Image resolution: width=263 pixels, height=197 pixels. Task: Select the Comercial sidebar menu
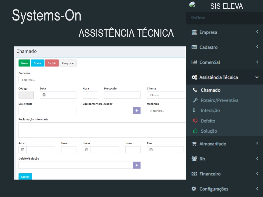pyautogui.click(x=224, y=62)
